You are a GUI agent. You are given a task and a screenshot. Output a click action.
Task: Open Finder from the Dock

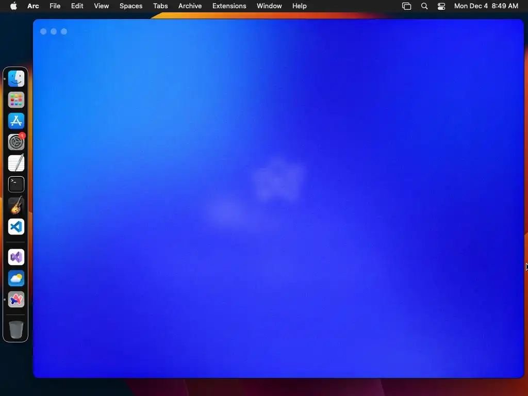point(16,78)
